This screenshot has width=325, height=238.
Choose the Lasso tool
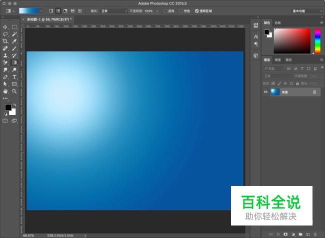pos(5,34)
